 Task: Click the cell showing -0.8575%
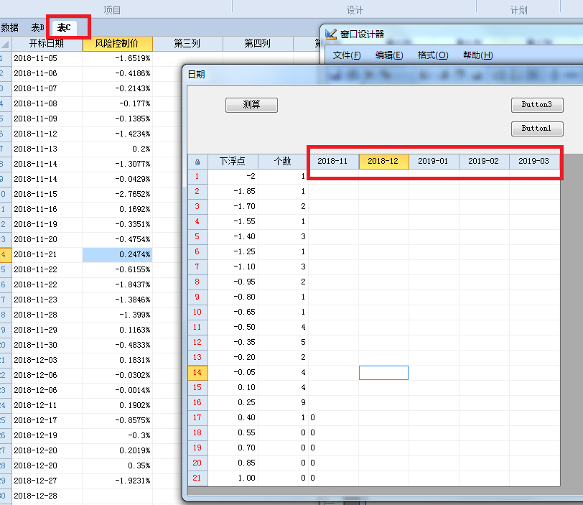[118, 420]
